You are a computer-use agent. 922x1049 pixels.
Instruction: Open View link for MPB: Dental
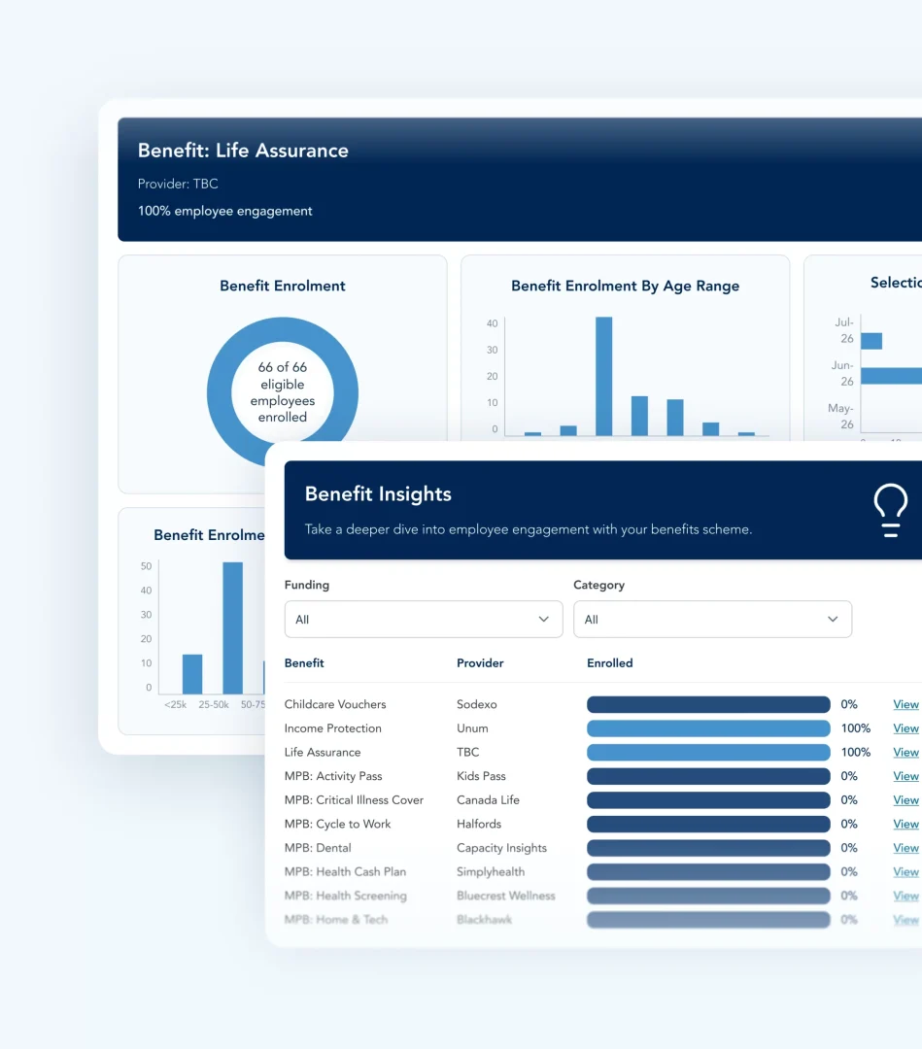[x=905, y=848]
